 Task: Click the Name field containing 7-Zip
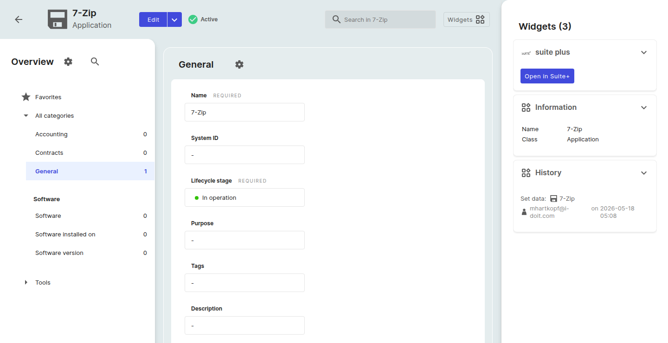[x=244, y=112]
